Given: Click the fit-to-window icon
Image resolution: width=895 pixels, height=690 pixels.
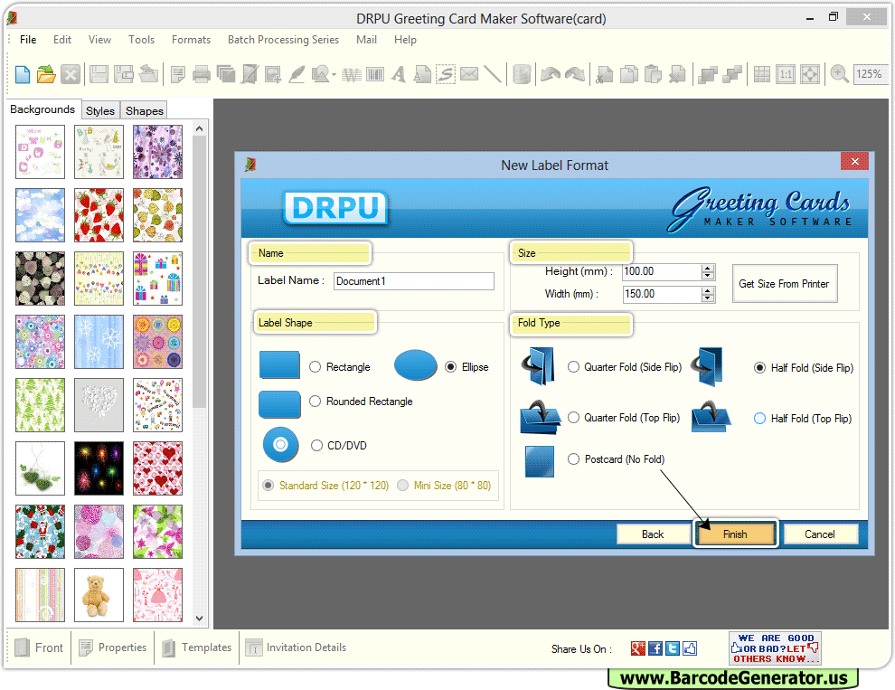Looking at the screenshot, I should [x=810, y=74].
